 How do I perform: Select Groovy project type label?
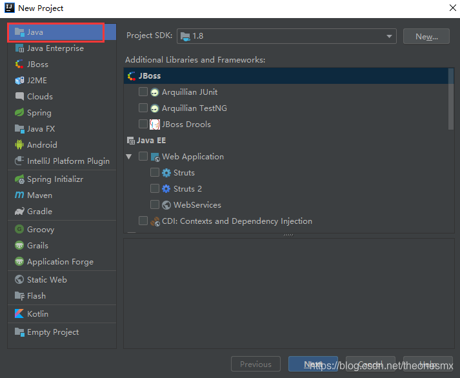coord(41,230)
